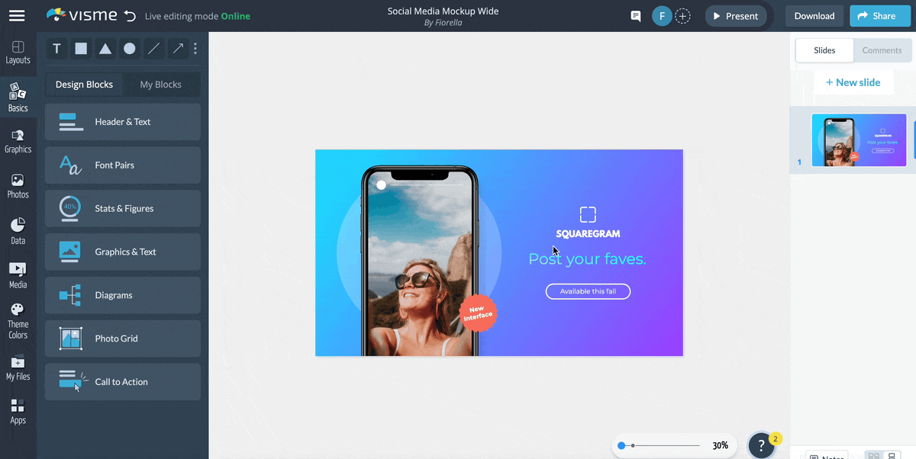Select the triangle shape tool
Screen dimensions: 916x459
click(105, 48)
